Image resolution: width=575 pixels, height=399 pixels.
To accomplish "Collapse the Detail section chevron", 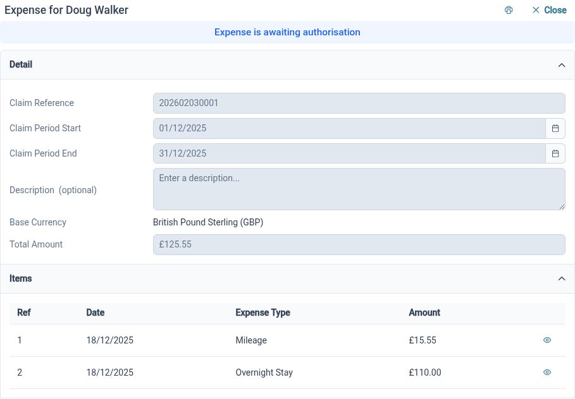I will [562, 65].
